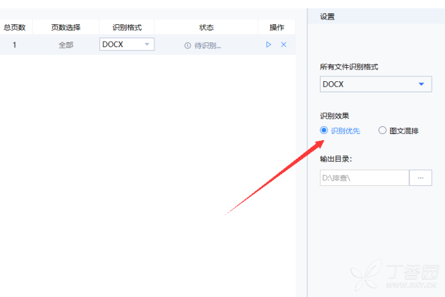Click the 页数选择 column header
The height and width of the screenshot is (297, 445).
(x=66, y=27)
